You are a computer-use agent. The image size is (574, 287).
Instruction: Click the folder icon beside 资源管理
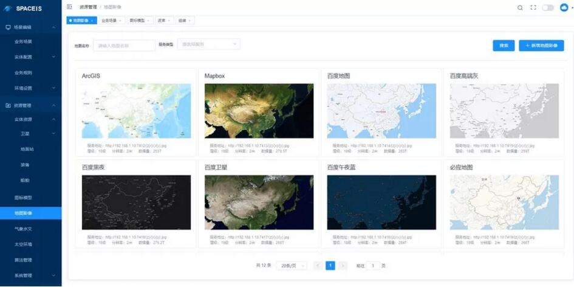click(8, 106)
